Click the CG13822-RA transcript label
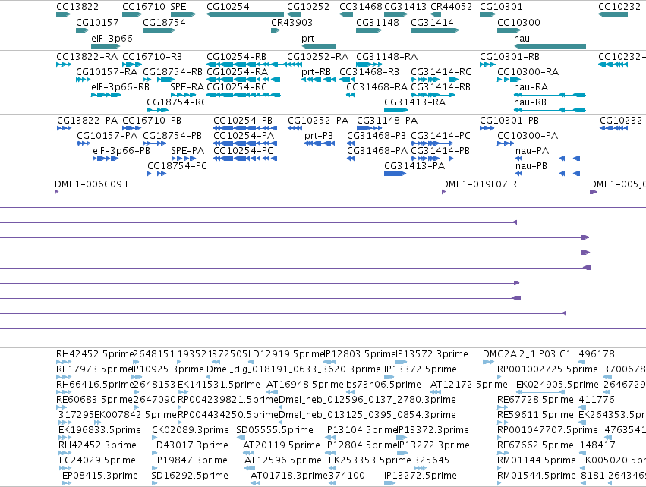This screenshot has height=487, width=646. pos(87,56)
